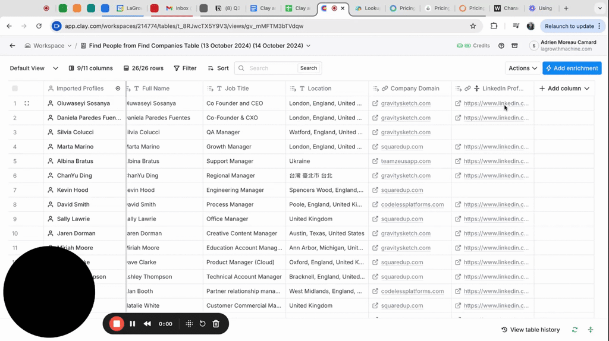
Task: Click the inbox icon beside the help icon
Action: pos(514,46)
